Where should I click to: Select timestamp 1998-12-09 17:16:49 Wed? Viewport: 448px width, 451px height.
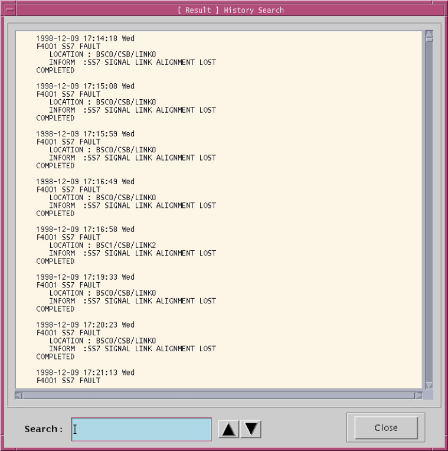pyautogui.click(x=85, y=181)
